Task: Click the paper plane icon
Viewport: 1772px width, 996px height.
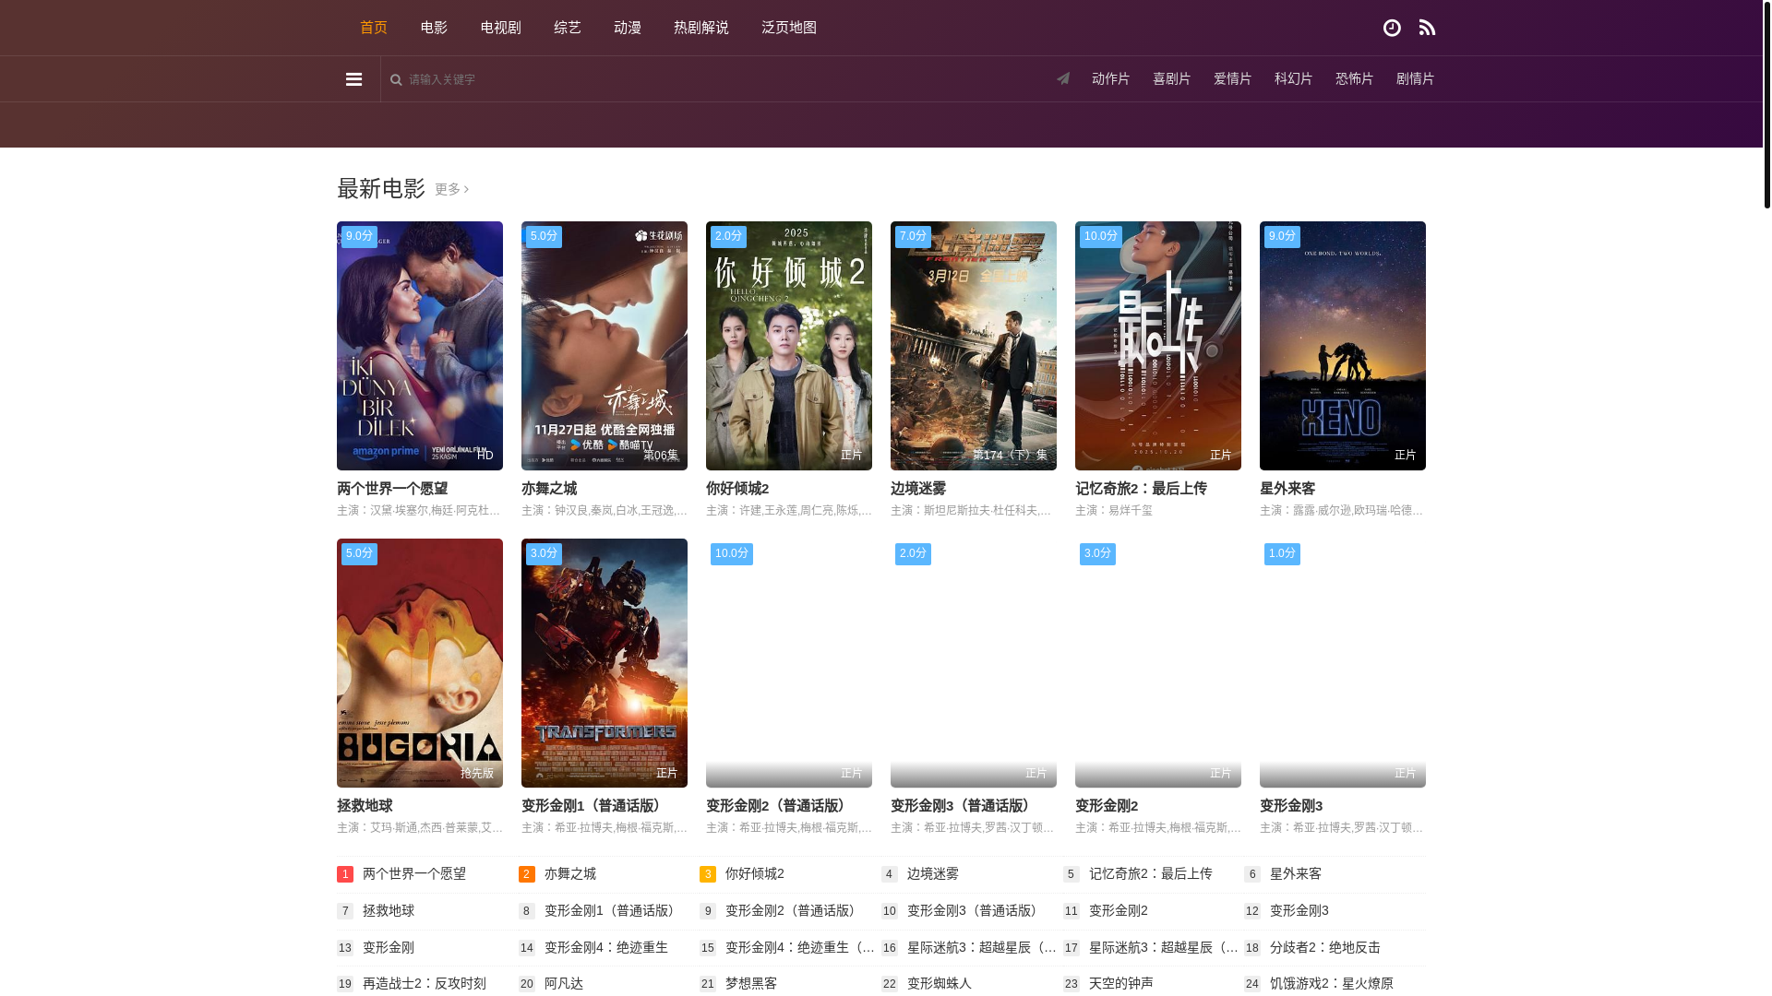Action: coord(1063,78)
